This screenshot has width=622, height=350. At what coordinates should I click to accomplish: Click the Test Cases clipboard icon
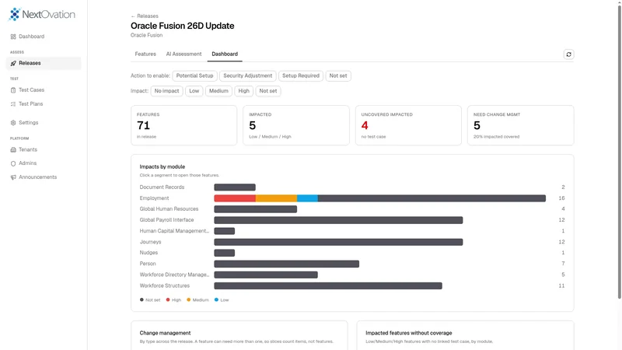pos(13,90)
